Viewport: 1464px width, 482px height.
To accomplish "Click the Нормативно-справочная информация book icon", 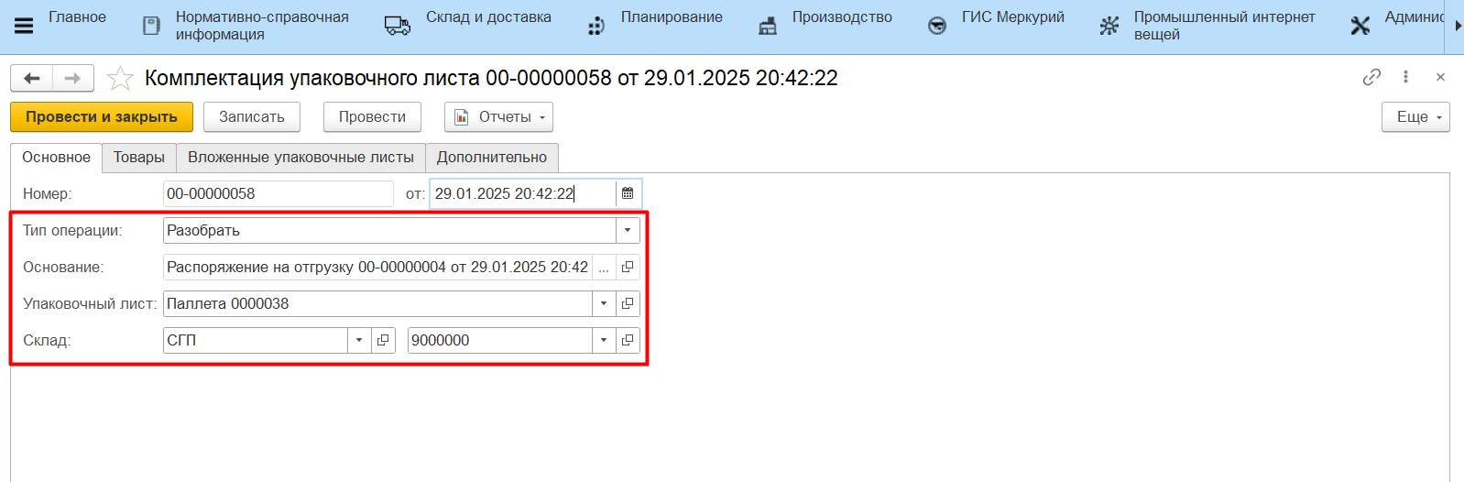I will (152, 26).
